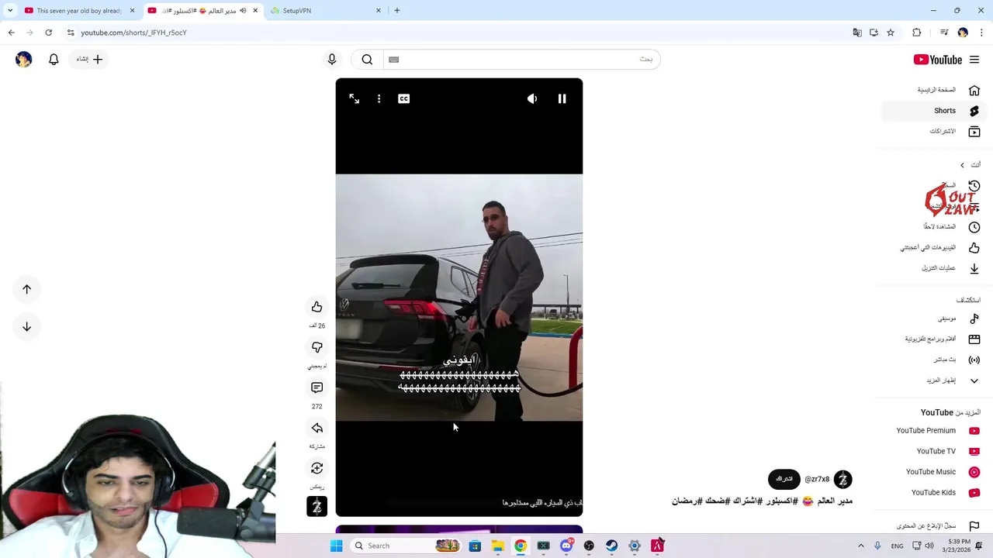Open the Windows Start menu
Image resolution: width=993 pixels, height=558 pixels.
(336, 546)
